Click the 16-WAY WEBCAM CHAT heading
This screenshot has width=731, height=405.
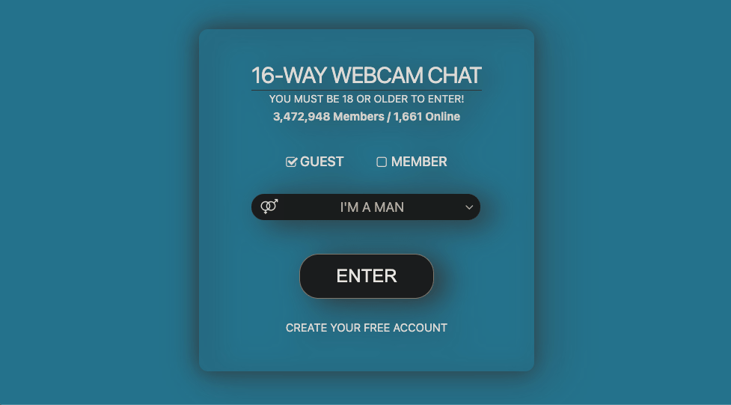[367, 75]
